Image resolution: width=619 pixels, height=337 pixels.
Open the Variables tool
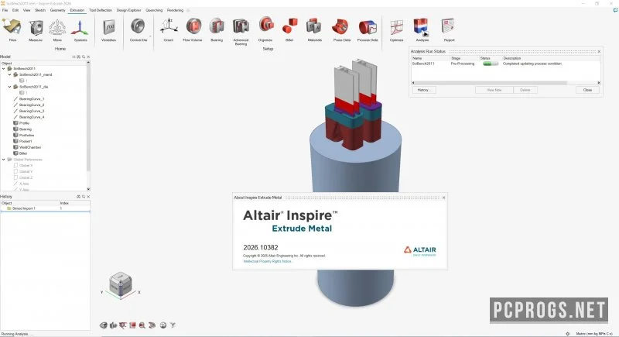tap(108, 29)
